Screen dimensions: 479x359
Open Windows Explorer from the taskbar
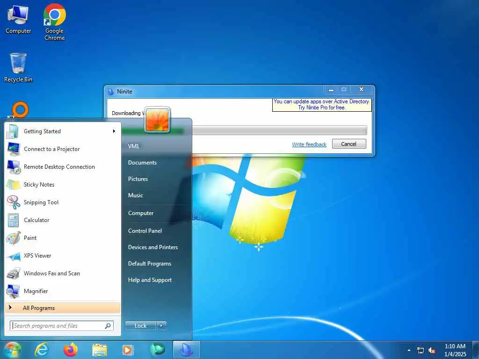99,350
